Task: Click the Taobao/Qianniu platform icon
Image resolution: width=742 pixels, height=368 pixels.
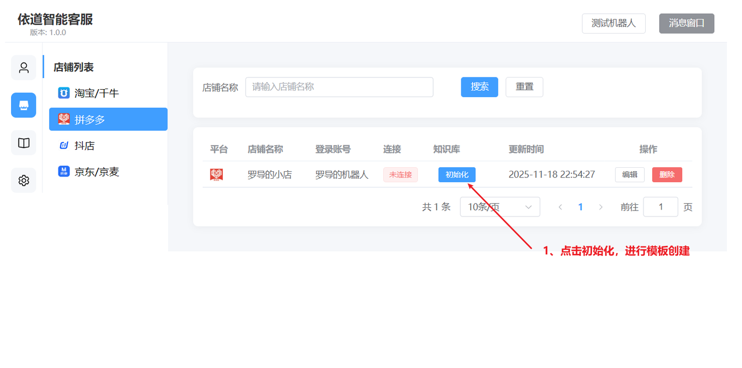Action: [x=64, y=93]
